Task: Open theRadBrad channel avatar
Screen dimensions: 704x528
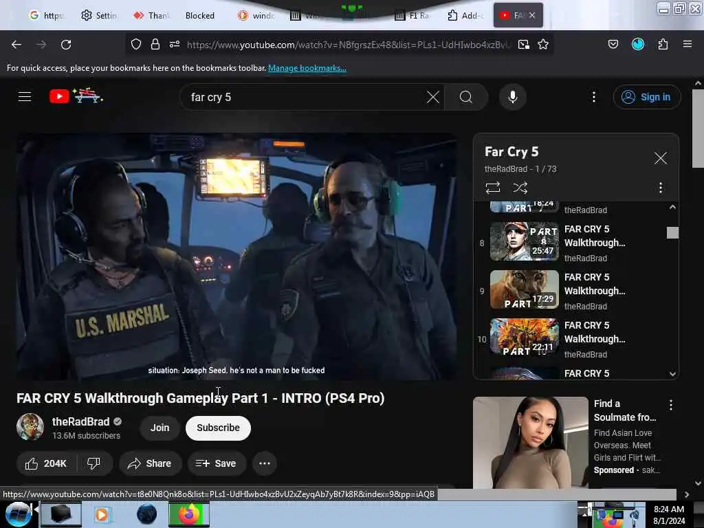Action: 30,427
